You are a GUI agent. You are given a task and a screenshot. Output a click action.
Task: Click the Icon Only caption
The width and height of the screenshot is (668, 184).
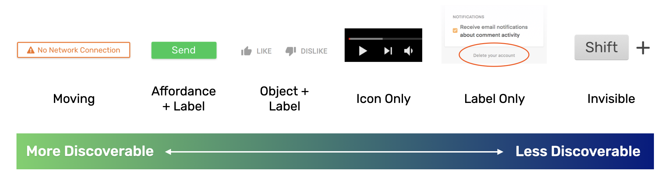point(383,99)
